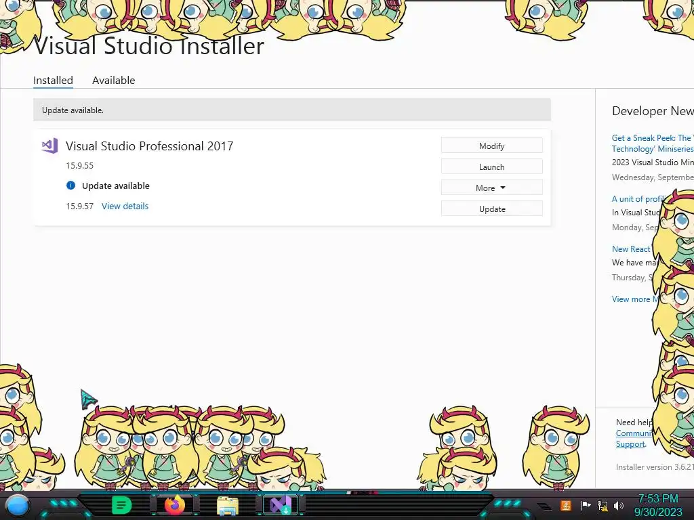Open the New React news link

coord(631,249)
